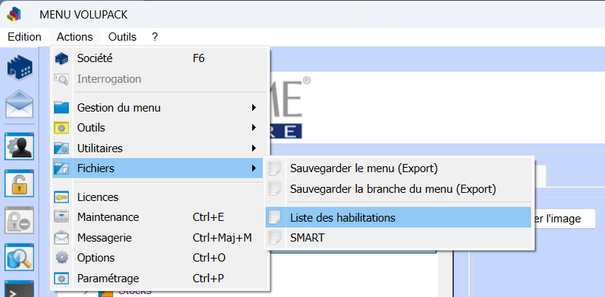The width and height of the screenshot is (605, 297).
Task: Click the user silhouette gear sidebar icon
Action: tap(20, 146)
